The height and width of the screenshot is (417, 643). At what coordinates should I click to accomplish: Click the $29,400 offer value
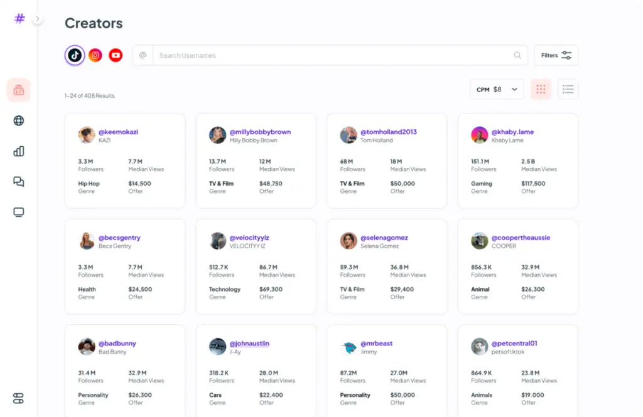[402, 289]
